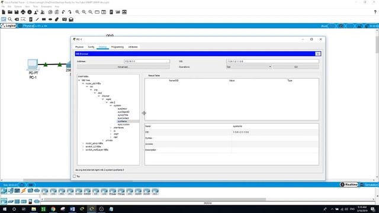The width and height of the screenshot is (379, 213).
Task: Click the Zoom Out magnifier icon
Action: pyautogui.click(x=91, y=12)
